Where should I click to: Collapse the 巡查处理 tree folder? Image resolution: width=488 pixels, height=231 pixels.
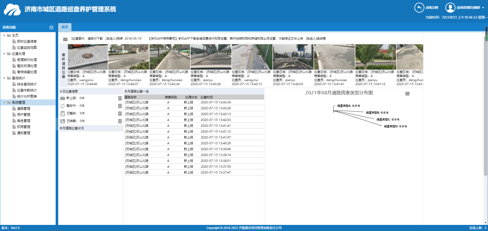[4, 54]
